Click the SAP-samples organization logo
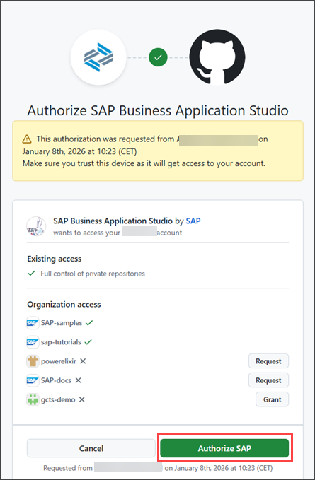315x480 pixels. [x=33, y=322]
